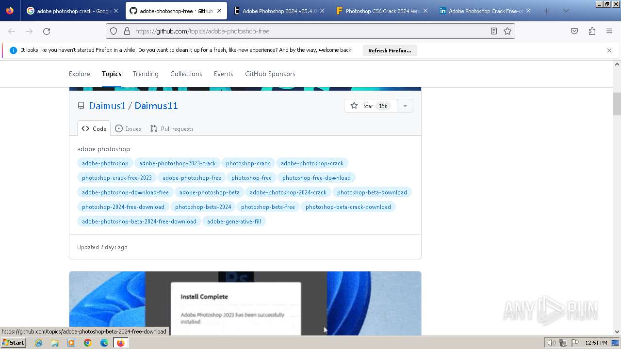Click the forward navigation arrow

click(29, 31)
